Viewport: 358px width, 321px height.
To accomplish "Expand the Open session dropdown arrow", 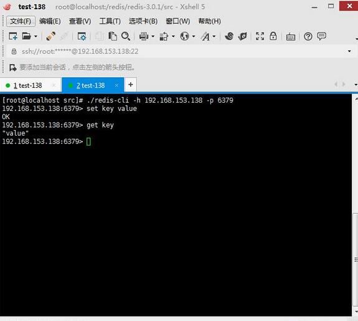I will pos(35,36).
